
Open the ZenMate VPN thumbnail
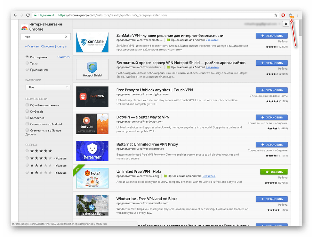92,42
